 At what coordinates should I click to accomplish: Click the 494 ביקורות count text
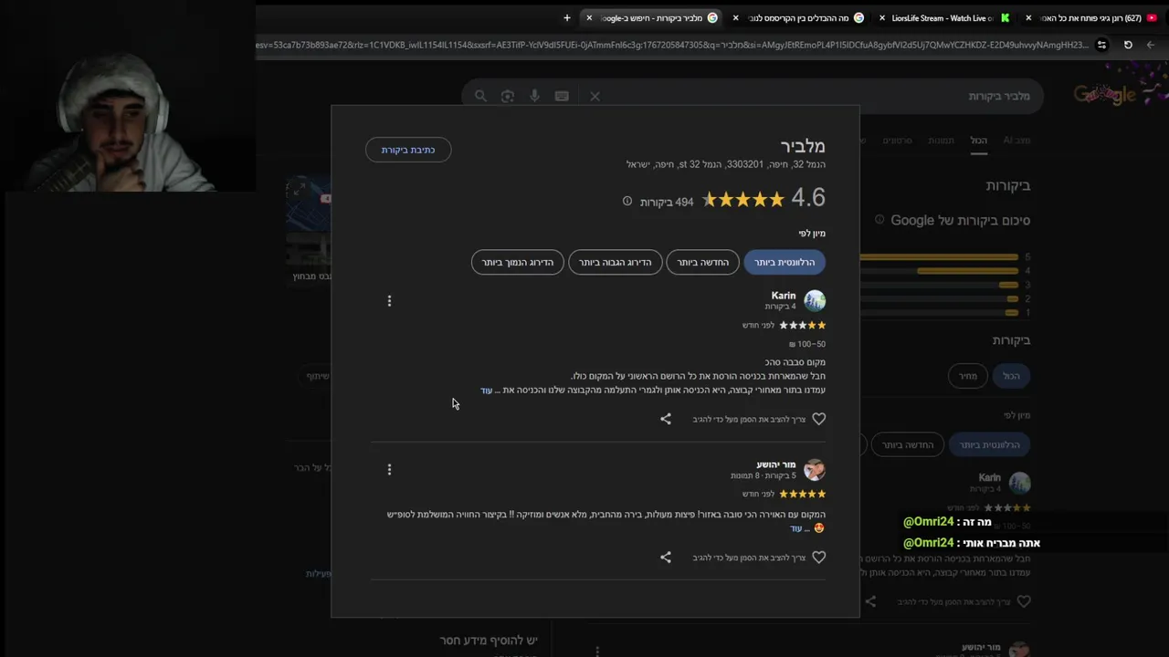coord(667,203)
